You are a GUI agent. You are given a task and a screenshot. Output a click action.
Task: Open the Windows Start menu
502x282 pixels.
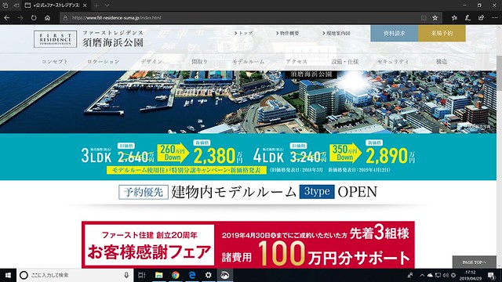point(8,275)
